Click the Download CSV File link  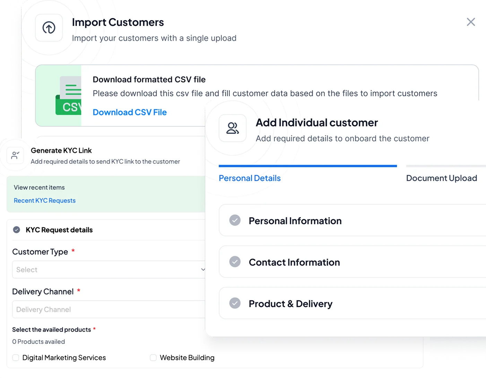pos(129,112)
